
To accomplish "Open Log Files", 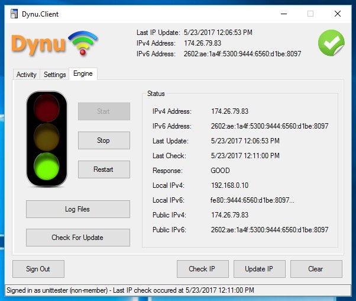I will pyautogui.click(x=78, y=209).
